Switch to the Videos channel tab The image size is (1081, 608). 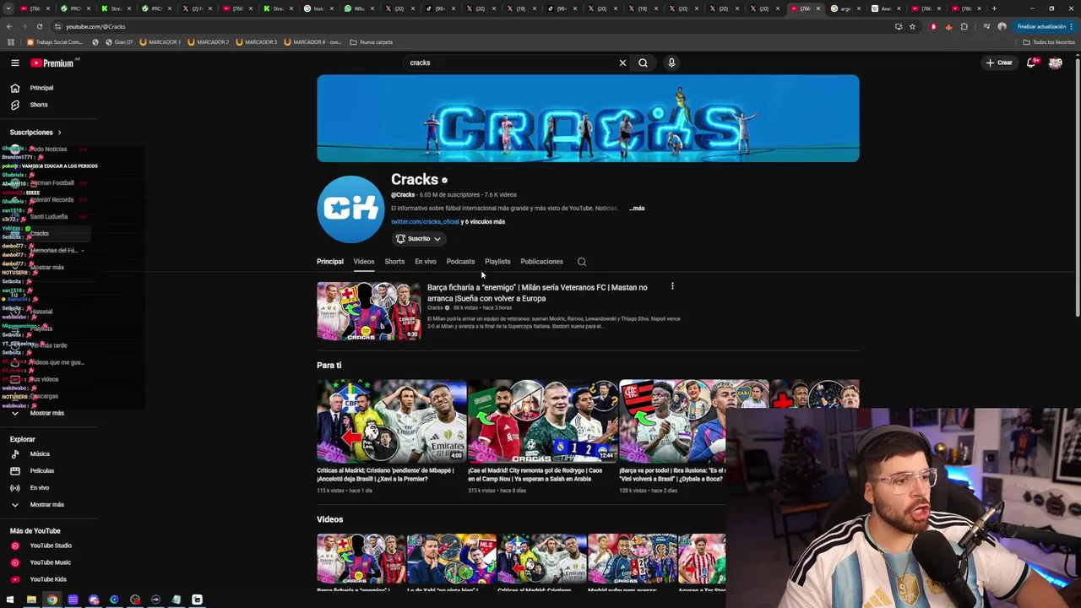tap(364, 262)
